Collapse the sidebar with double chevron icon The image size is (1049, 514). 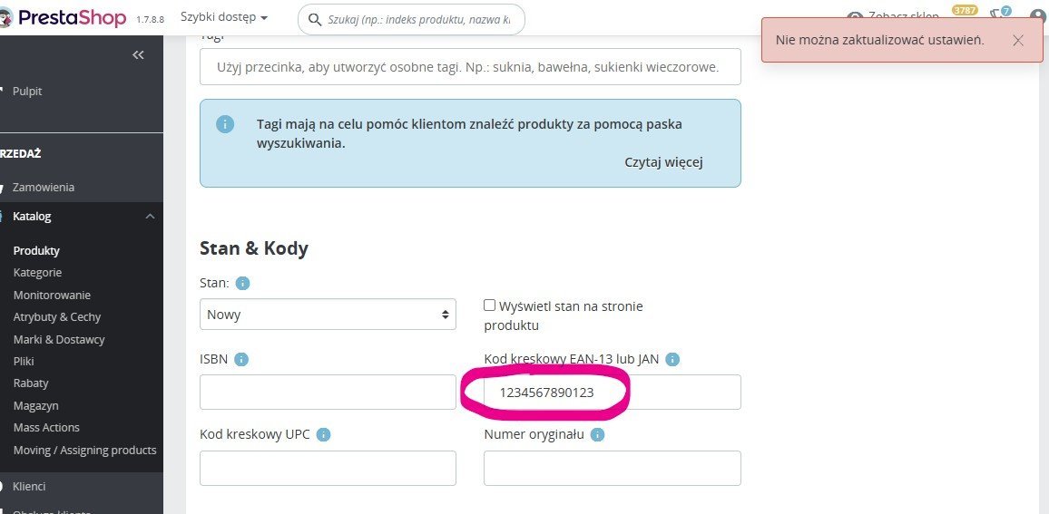point(138,54)
